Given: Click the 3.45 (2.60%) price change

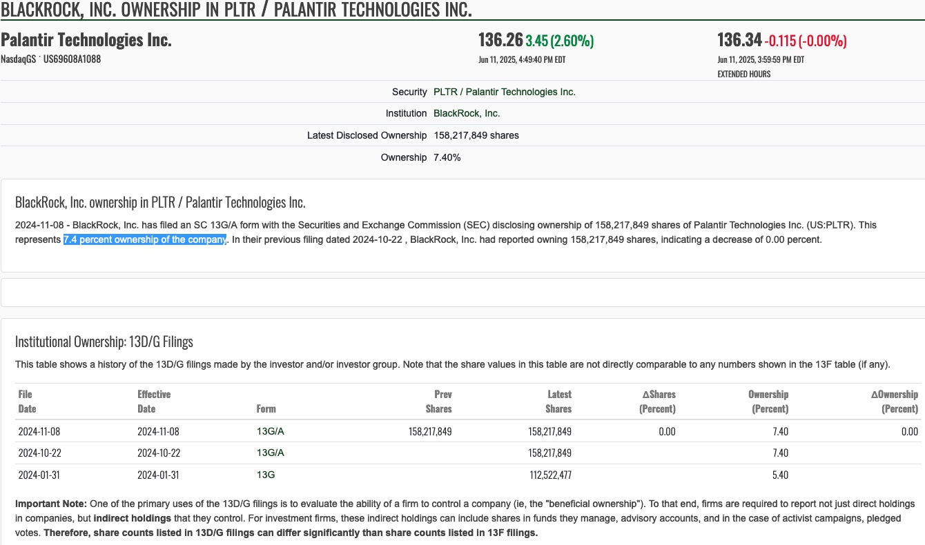Looking at the screenshot, I should click(559, 41).
